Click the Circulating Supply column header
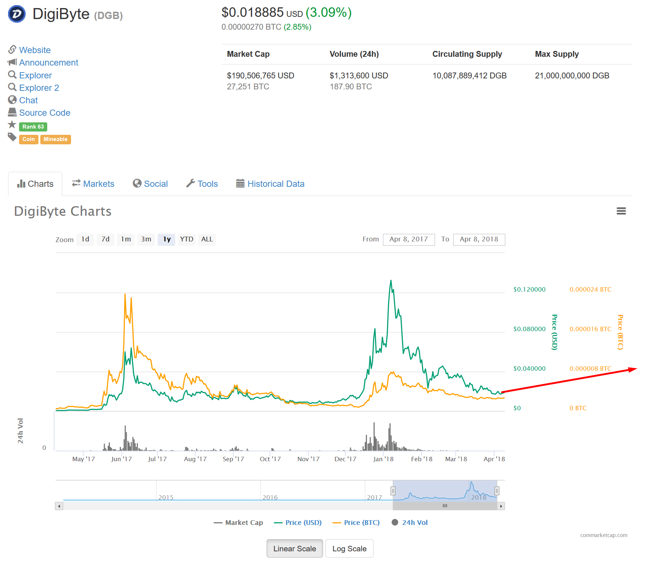The height and width of the screenshot is (570, 653). coord(467,54)
